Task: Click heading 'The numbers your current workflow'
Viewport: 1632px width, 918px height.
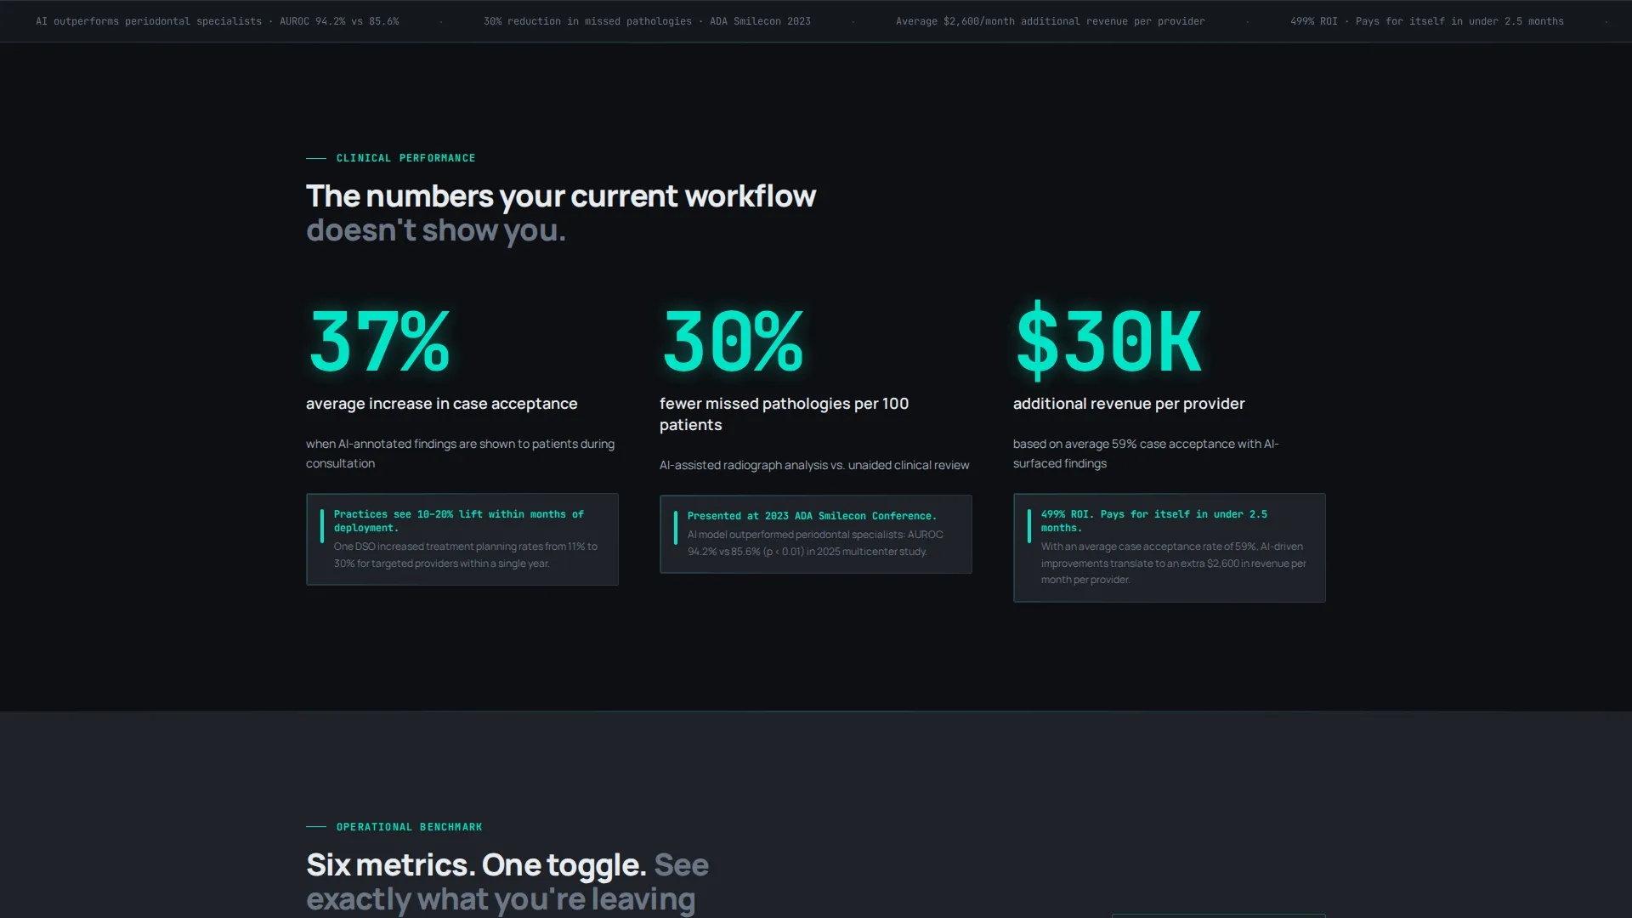Action: click(561, 196)
